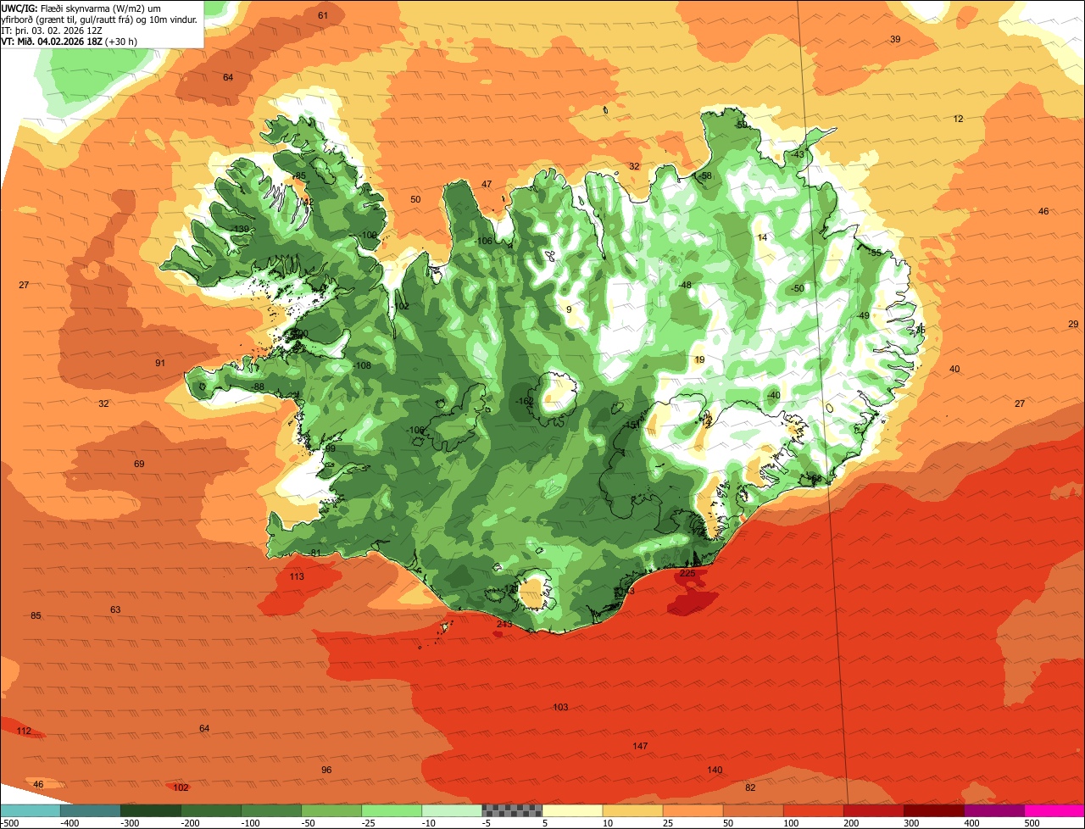Viewport: 1085px width, 829px height.
Task: Select the checkered -5 to 5 legend swatch
Action: point(513,810)
